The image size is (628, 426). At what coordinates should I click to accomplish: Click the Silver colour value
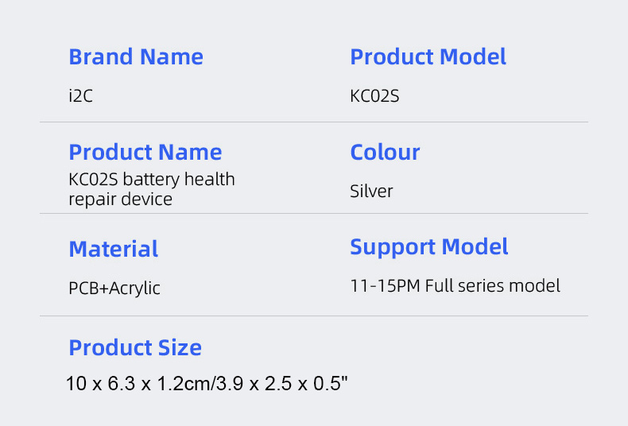371,192
